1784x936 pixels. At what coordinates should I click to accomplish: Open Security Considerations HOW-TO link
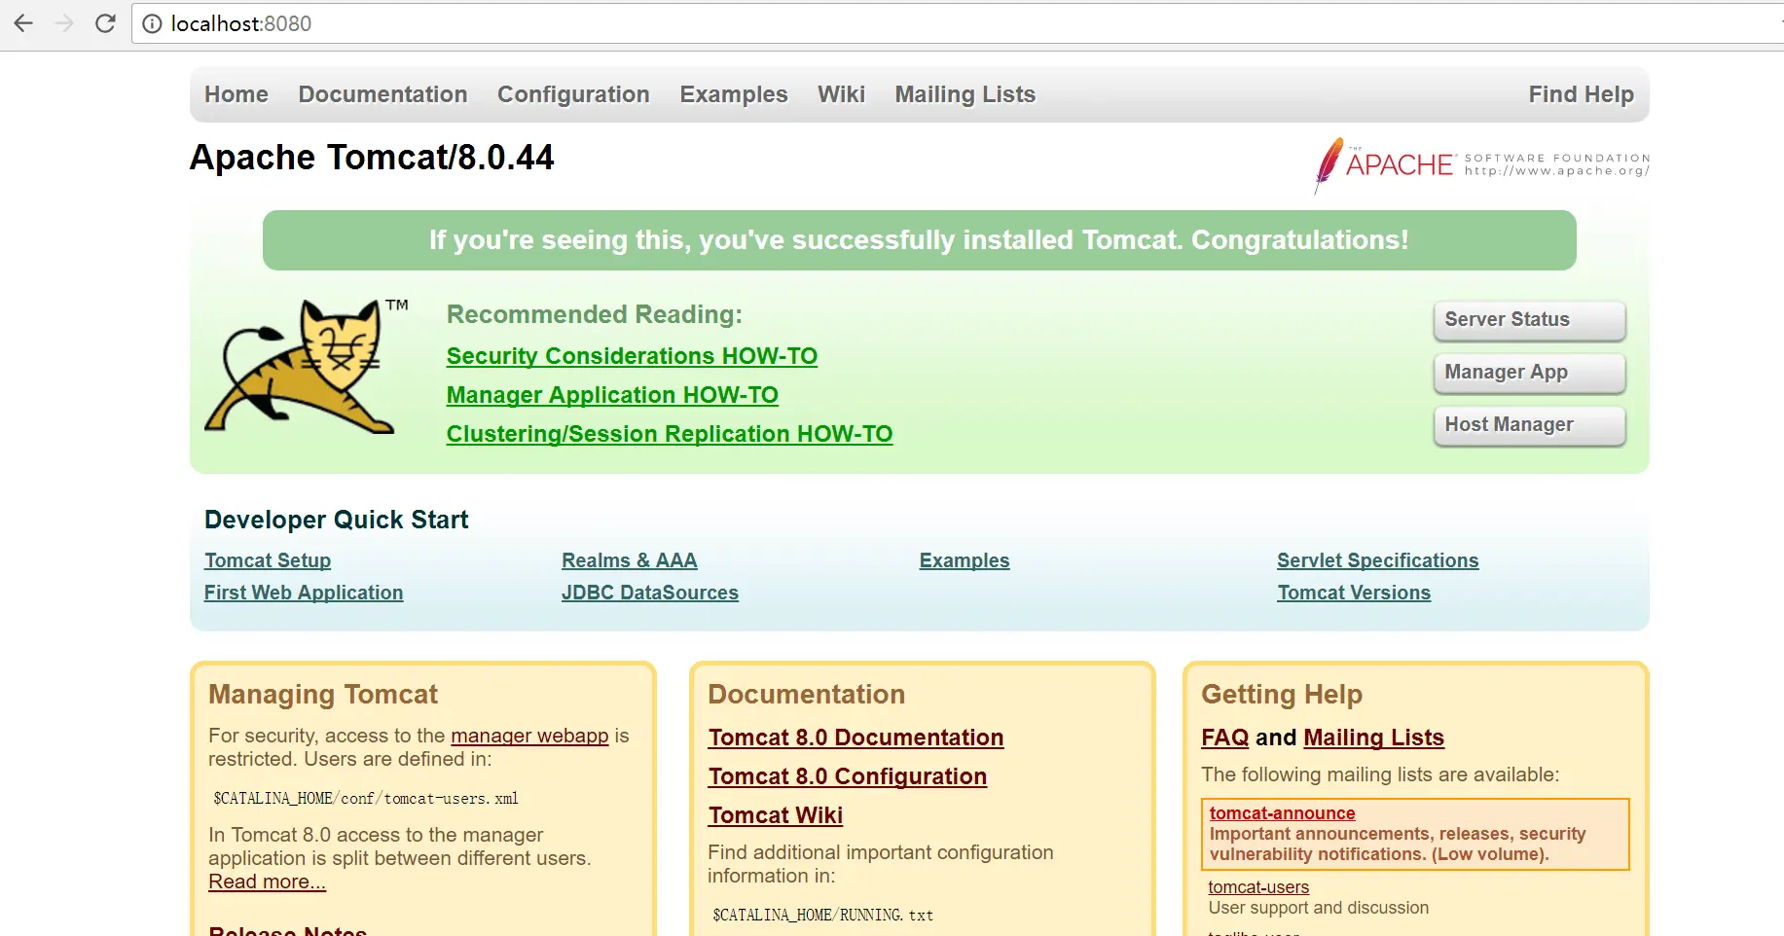tap(632, 356)
